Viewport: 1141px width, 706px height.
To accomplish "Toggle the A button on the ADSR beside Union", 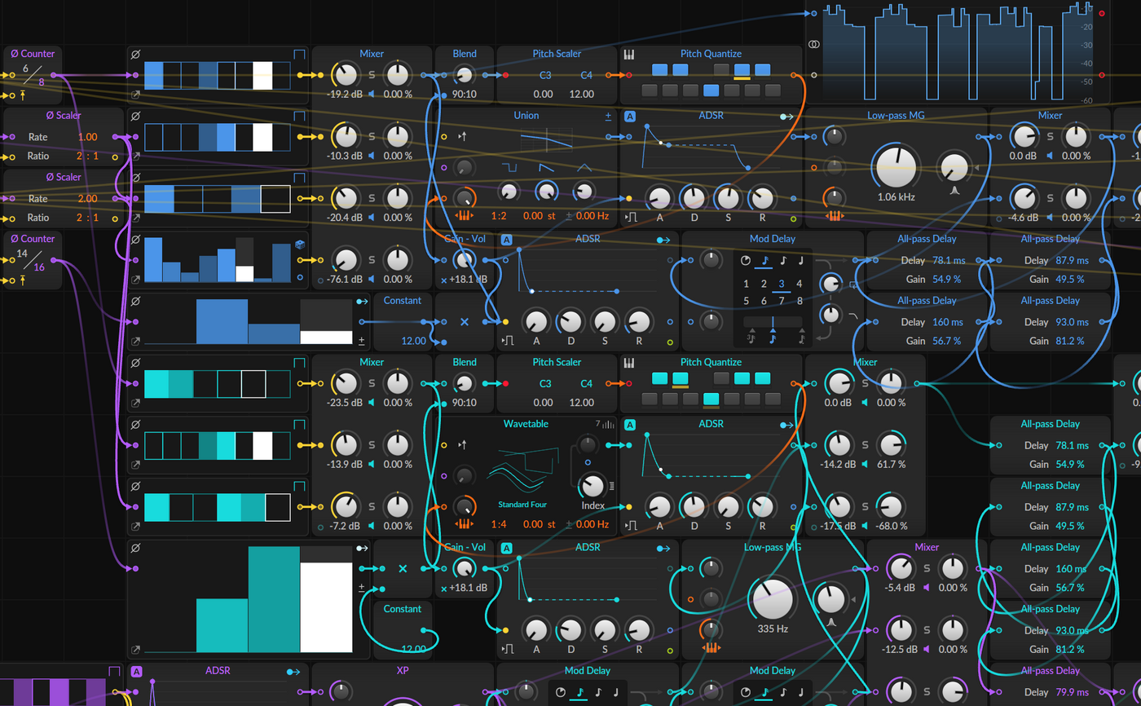I will tap(630, 117).
